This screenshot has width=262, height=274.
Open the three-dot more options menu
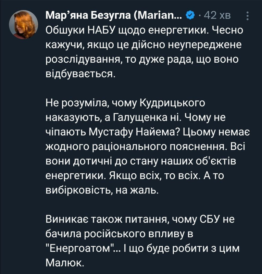247,16
